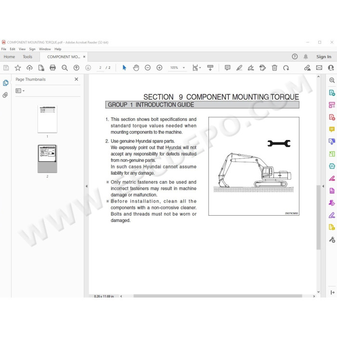The height and width of the screenshot is (337, 337).
Task: Choose the Selection arrow tool
Action: point(124,68)
